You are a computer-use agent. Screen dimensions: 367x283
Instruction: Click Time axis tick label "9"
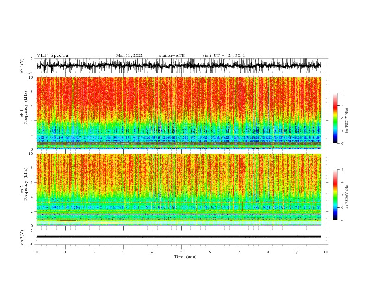pyautogui.click(x=297, y=252)
